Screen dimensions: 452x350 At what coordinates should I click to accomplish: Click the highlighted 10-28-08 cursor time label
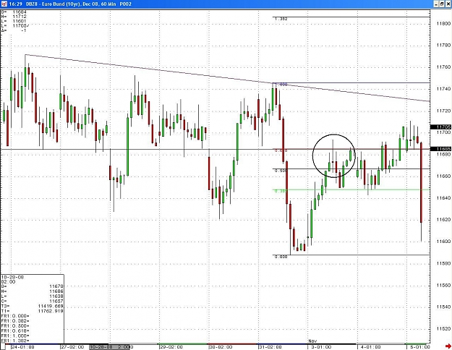click(x=111, y=347)
